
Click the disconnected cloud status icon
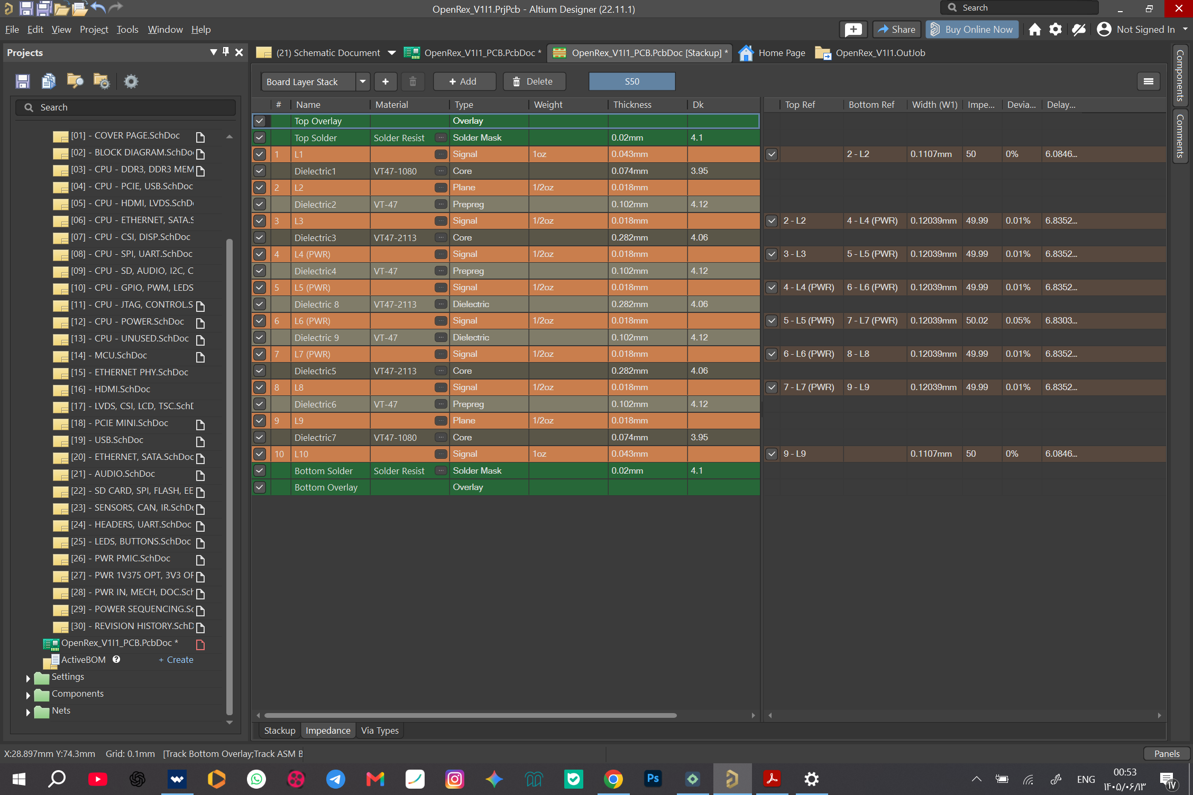tap(1079, 30)
